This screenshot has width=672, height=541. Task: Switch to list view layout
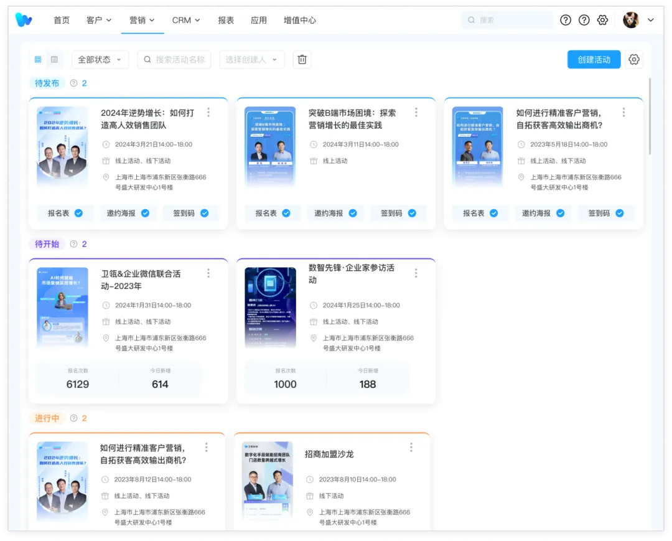[x=54, y=60]
